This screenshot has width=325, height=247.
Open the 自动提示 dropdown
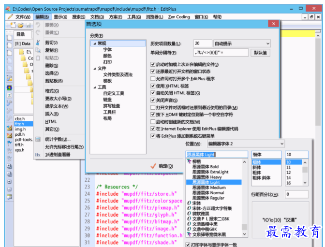pyautogui.click(x=242, y=44)
